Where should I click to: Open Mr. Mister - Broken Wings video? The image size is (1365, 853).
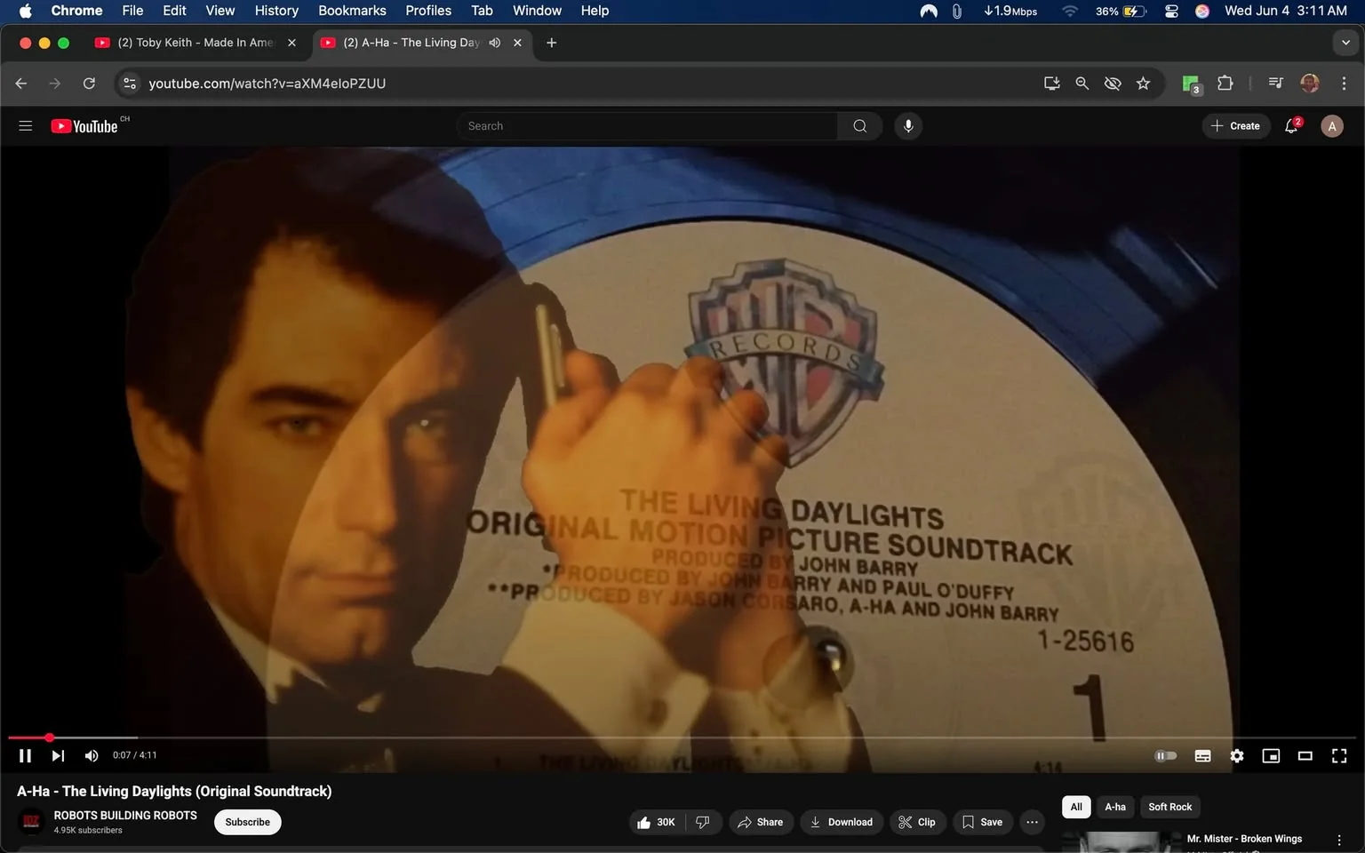pos(1244,839)
